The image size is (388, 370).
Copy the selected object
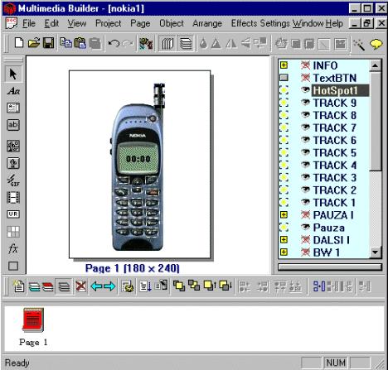coord(65,43)
